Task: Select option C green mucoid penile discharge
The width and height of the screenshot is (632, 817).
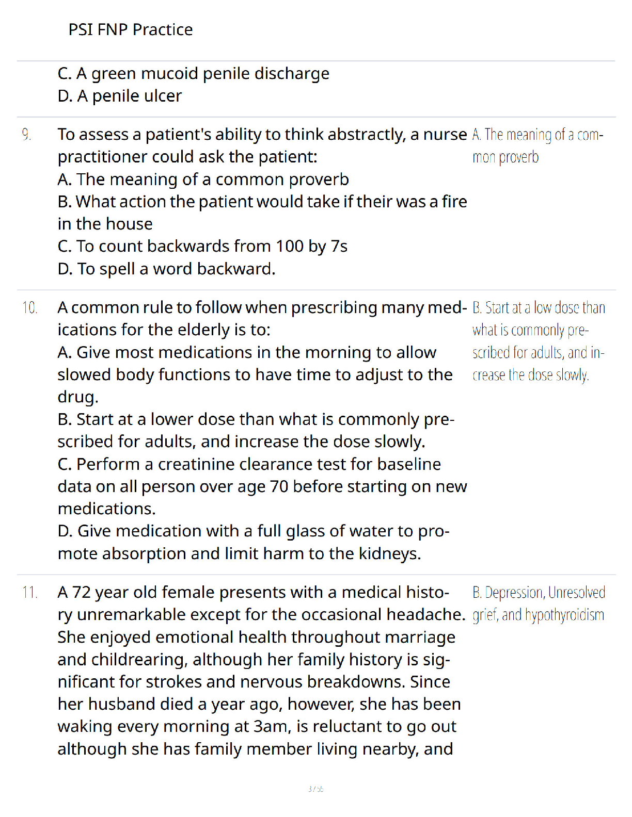Action: [194, 74]
